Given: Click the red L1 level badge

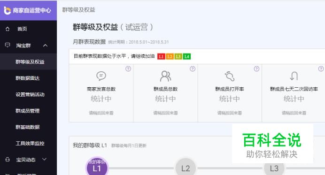Looking at the screenshot, I should (x=161, y=56).
